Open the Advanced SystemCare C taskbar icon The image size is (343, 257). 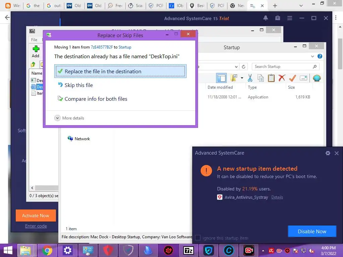point(228,250)
